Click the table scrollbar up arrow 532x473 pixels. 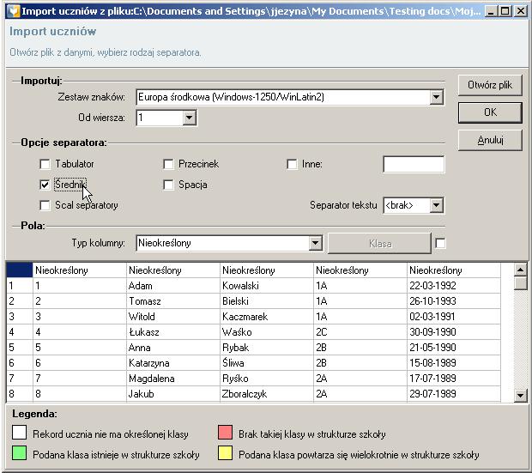click(521, 270)
